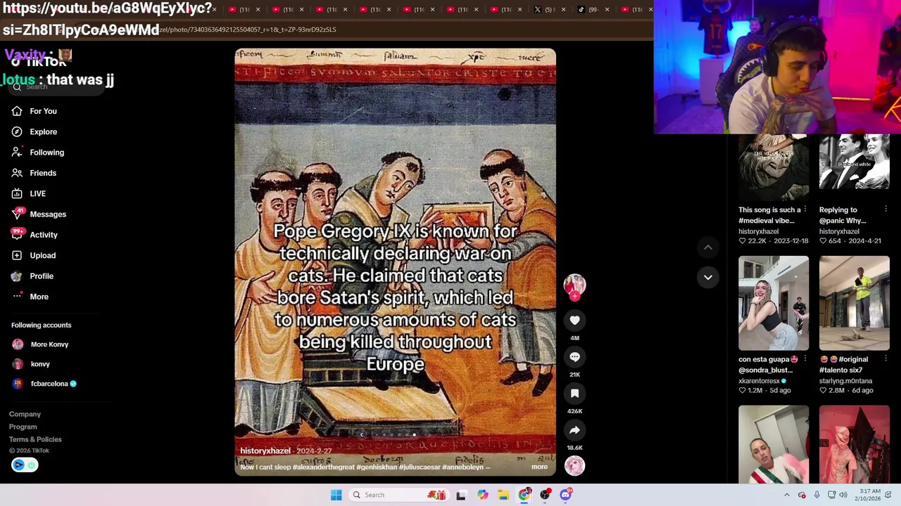The image size is (901, 506).
Task: Open the More menu in sidebar
Action: [30, 297]
